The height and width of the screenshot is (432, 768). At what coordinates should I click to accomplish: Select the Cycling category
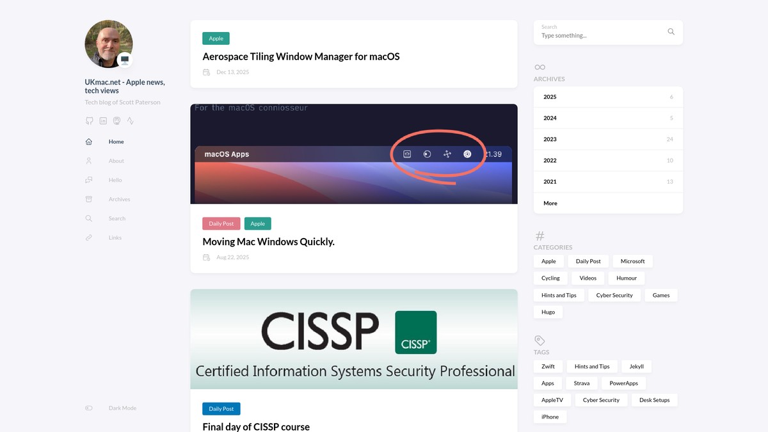point(550,278)
